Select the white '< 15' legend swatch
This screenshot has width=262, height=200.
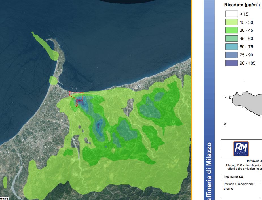[231, 14]
